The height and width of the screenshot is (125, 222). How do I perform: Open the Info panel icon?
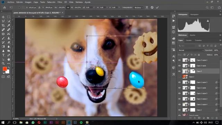[173, 32]
